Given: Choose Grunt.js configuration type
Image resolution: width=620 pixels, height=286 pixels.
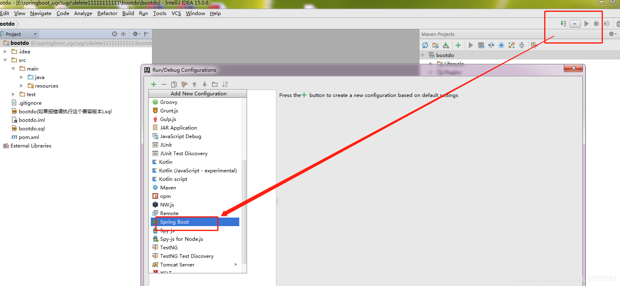Looking at the screenshot, I should click(x=195, y=110).
